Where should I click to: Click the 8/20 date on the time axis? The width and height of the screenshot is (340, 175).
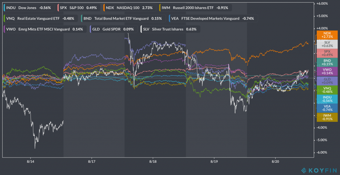coord(275,162)
